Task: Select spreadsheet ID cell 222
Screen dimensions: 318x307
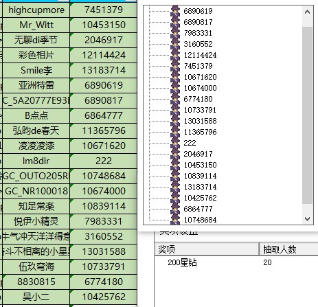Action: click(104, 161)
